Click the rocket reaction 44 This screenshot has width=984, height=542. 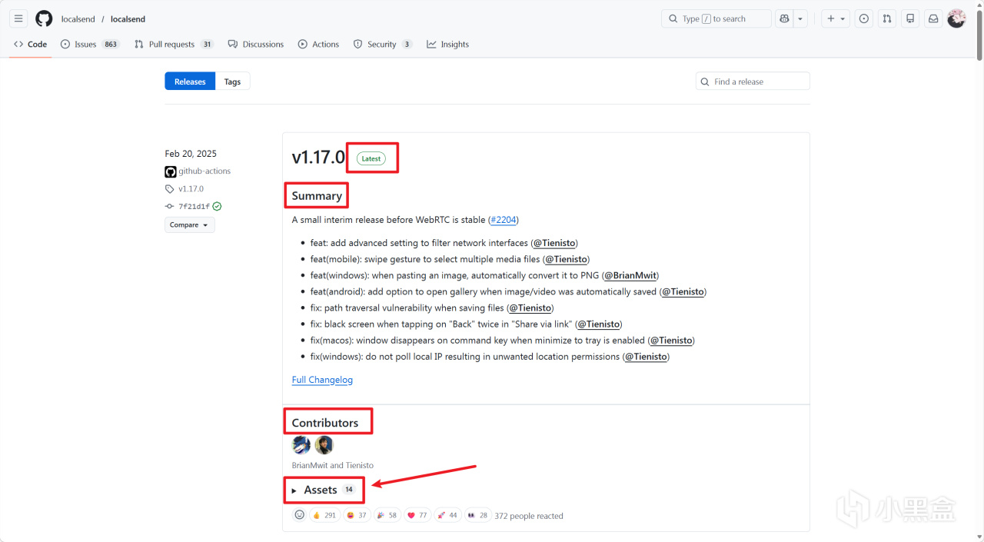447,515
